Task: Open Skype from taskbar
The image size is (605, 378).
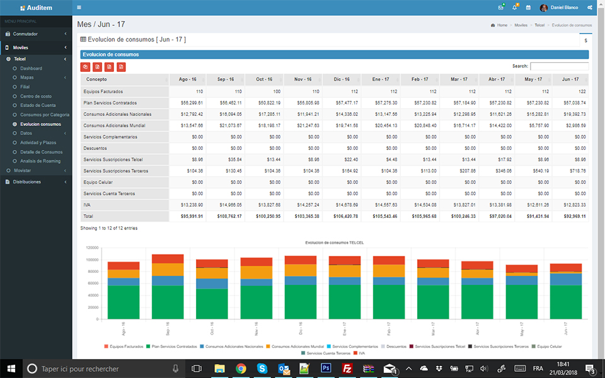Action: pyautogui.click(x=262, y=369)
